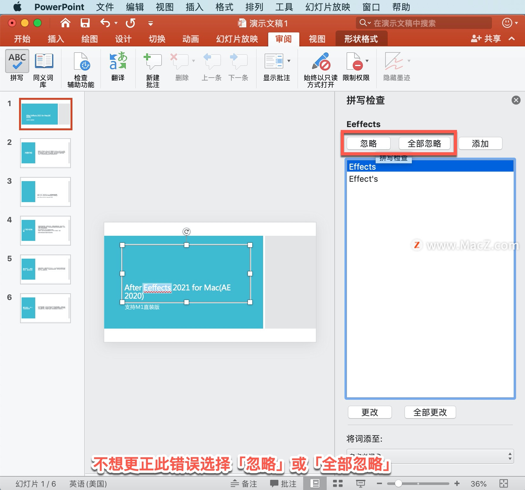This screenshot has height=490, width=525.
Task: Click the Home icon in title bar
Action: click(65, 23)
